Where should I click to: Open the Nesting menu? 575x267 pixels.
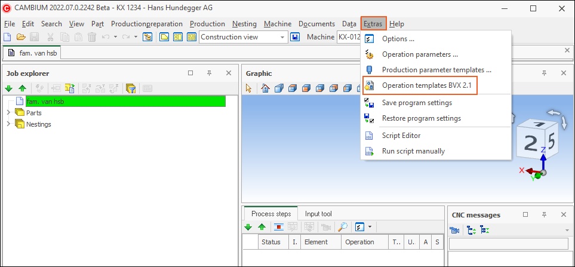tap(244, 24)
